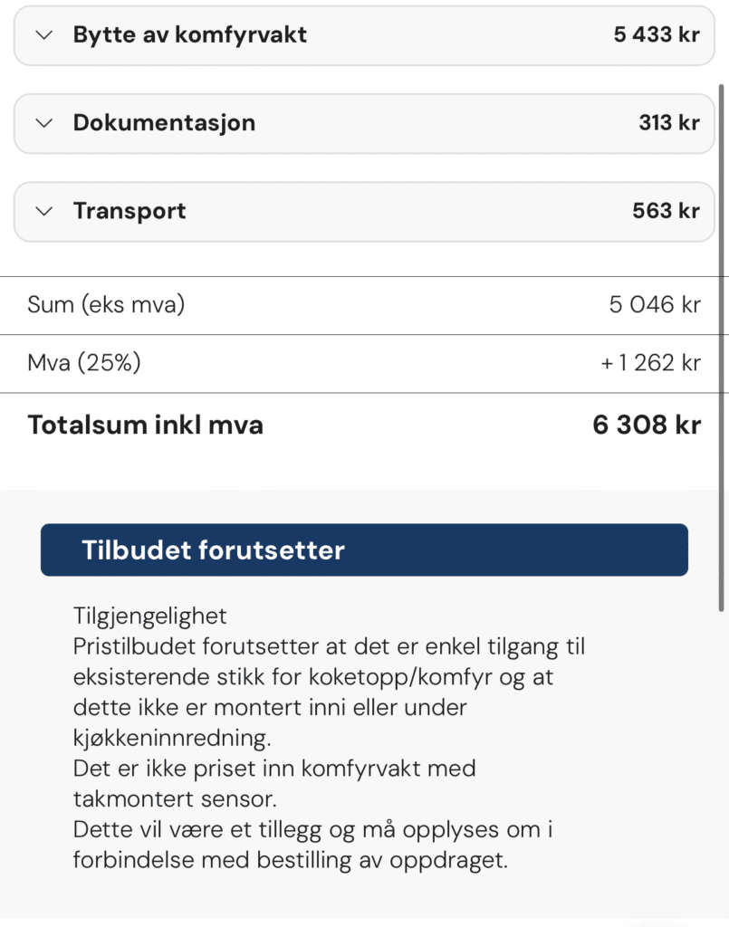Click the chevron beside Dokumentasjon
Image resolution: width=729 pixels, height=927 pixels.
[44, 123]
